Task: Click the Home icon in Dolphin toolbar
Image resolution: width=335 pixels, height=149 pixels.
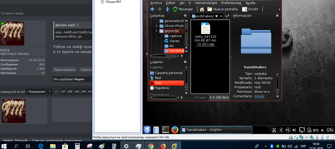Action: click(202, 9)
